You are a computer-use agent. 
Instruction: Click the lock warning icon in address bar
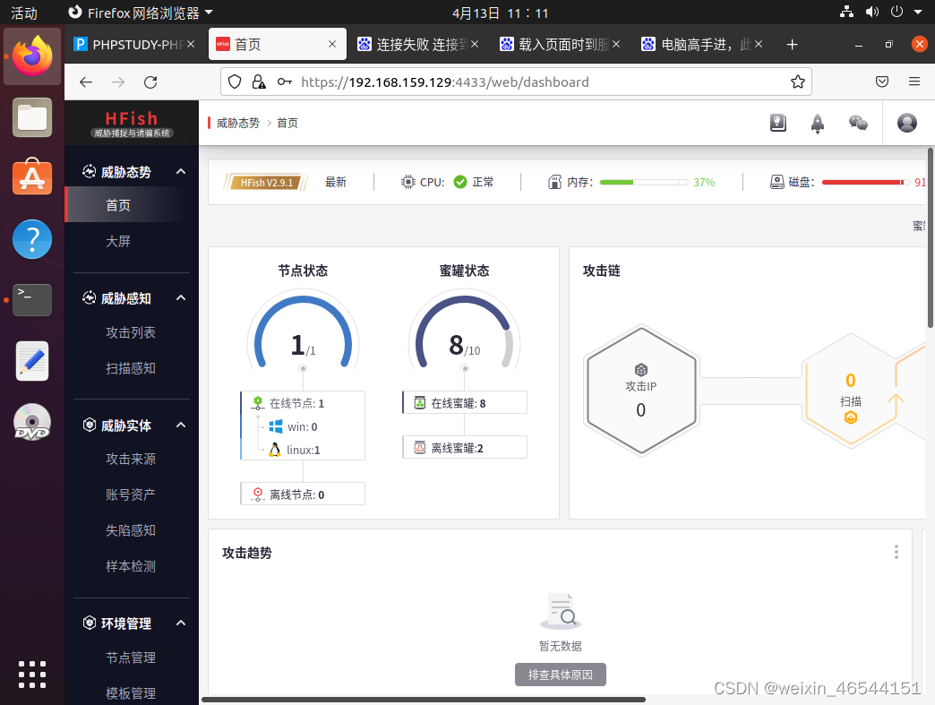(x=259, y=82)
